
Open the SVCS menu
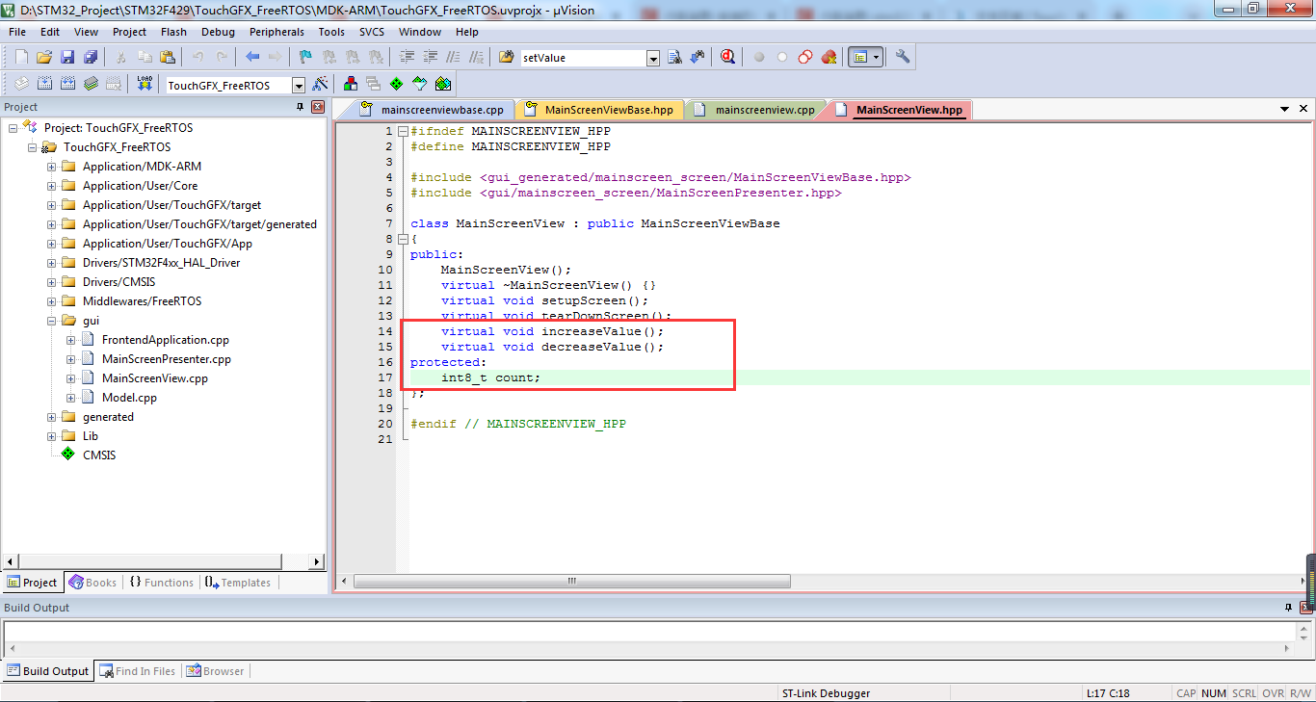pyautogui.click(x=372, y=32)
